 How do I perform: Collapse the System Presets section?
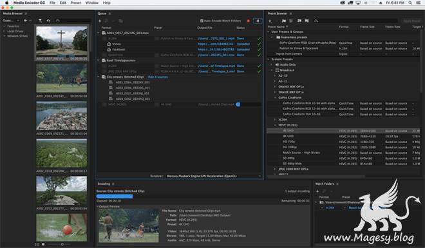(x=269, y=59)
